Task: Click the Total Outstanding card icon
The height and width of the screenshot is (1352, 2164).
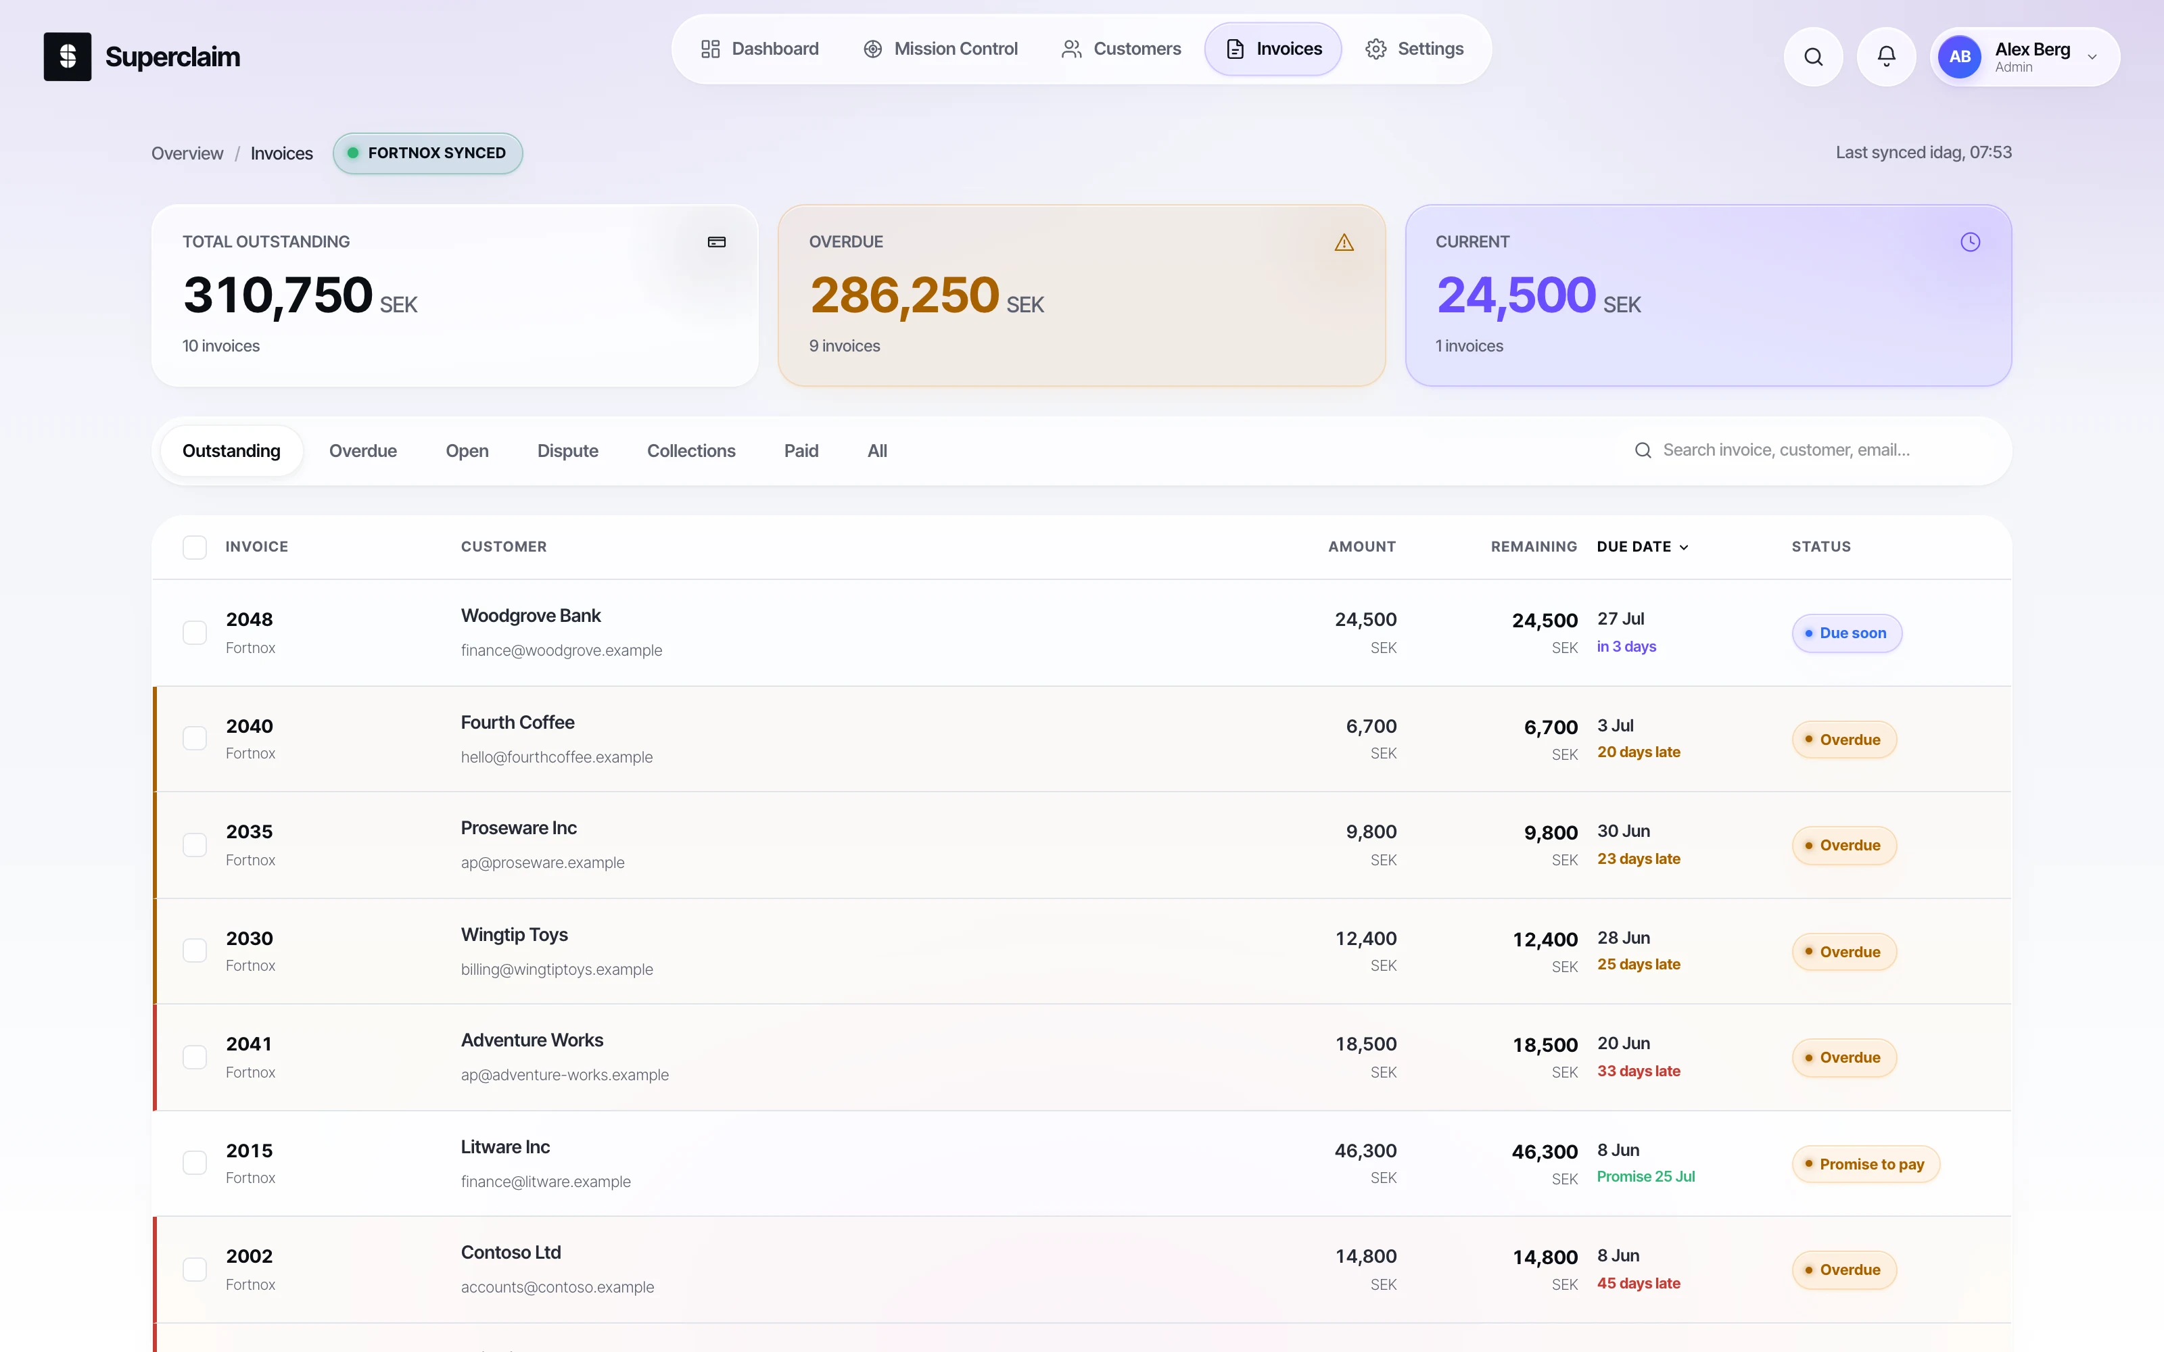Action: (716, 241)
